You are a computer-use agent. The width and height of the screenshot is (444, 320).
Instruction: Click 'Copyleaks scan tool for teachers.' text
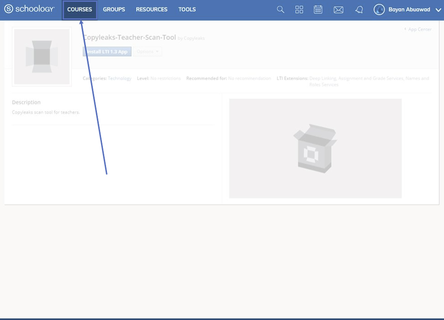pyautogui.click(x=46, y=112)
